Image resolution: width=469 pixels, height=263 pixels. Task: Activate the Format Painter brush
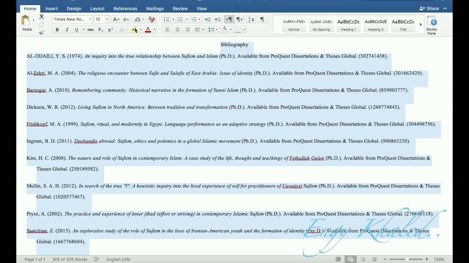tap(41, 32)
